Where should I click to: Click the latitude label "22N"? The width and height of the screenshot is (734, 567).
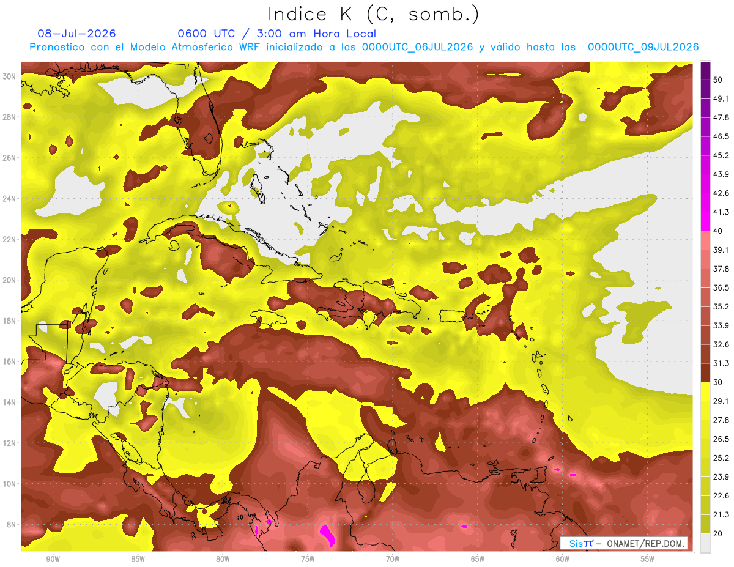pyautogui.click(x=9, y=239)
